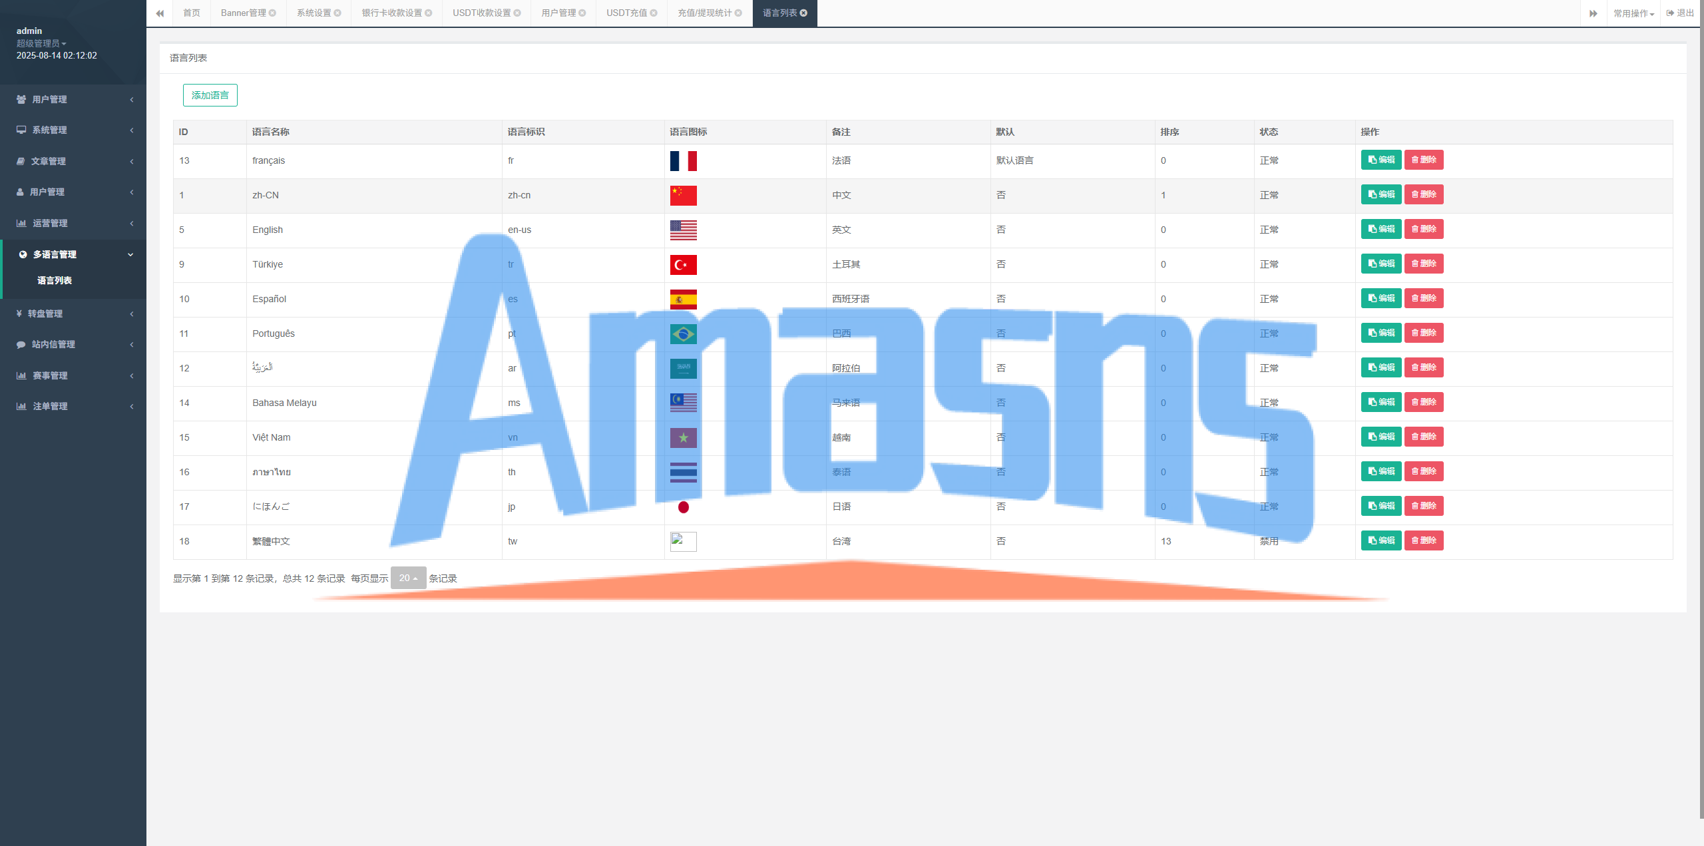Click 编辑 button for English row
The width and height of the screenshot is (1704, 846).
click(1381, 229)
